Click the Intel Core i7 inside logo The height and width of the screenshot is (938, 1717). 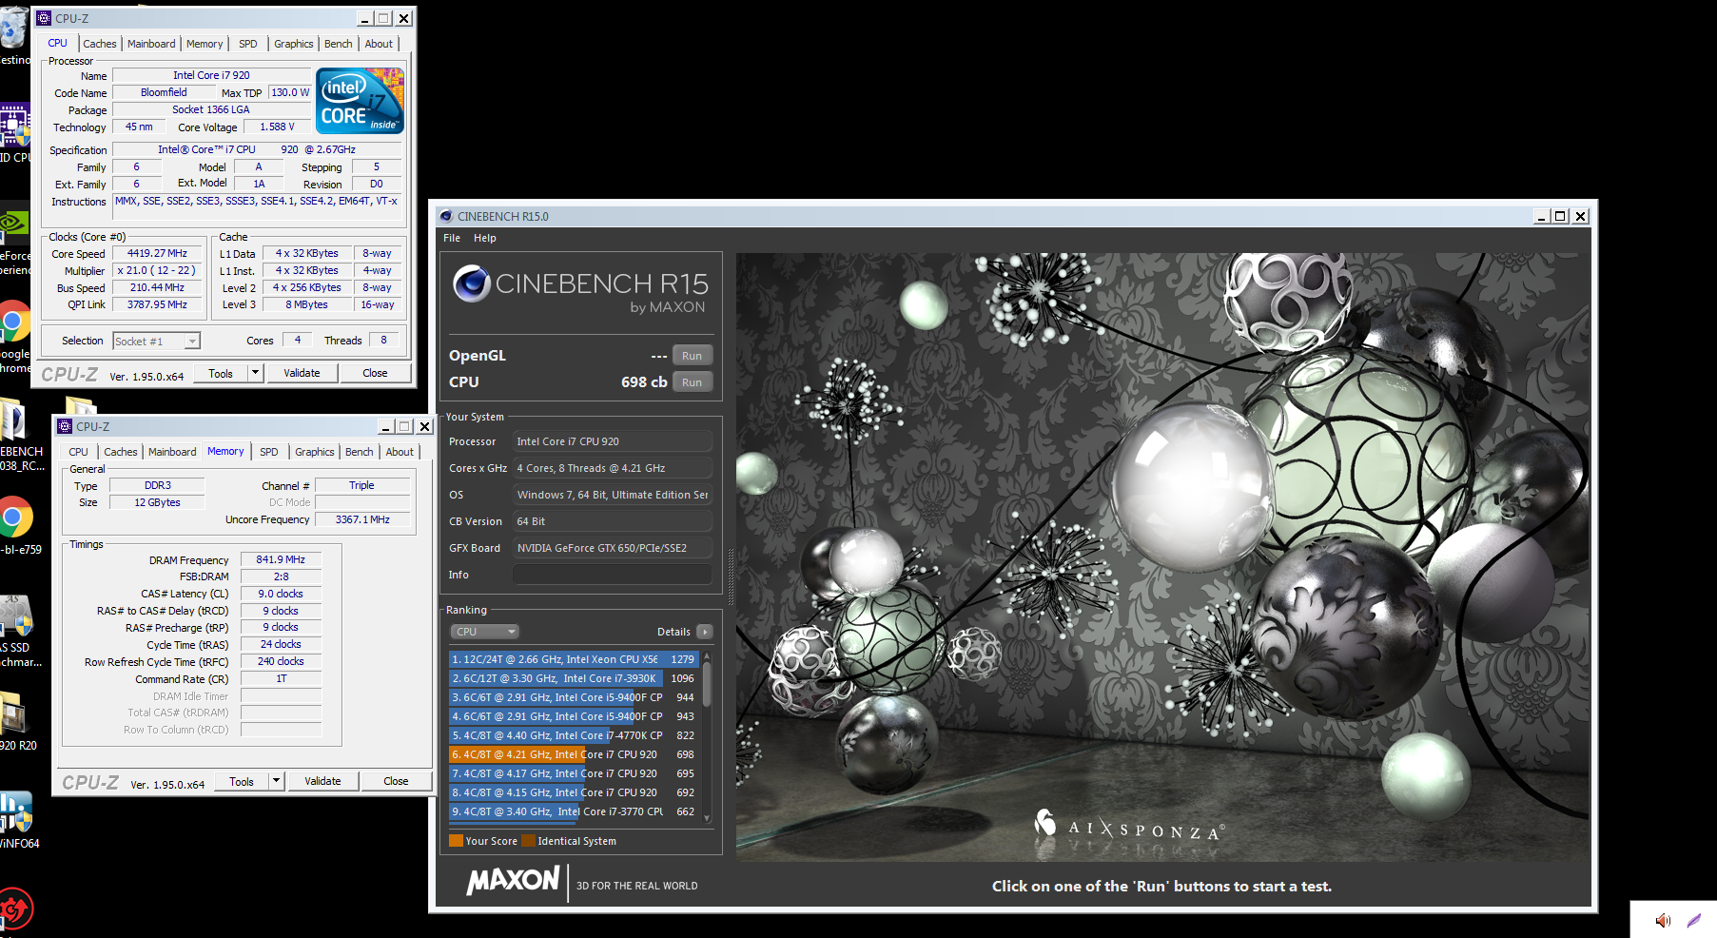[x=360, y=100]
